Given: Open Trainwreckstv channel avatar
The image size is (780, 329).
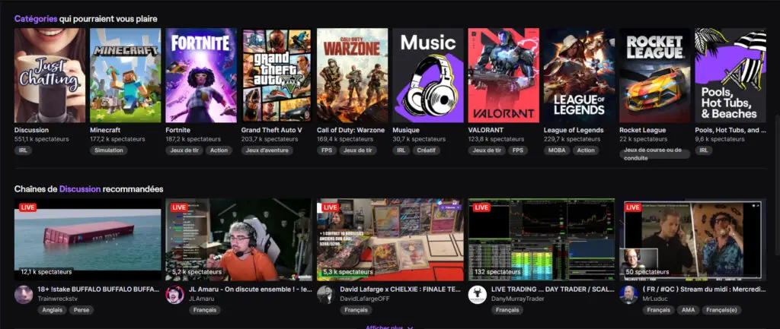Looking at the screenshot, I should point(24,294).
